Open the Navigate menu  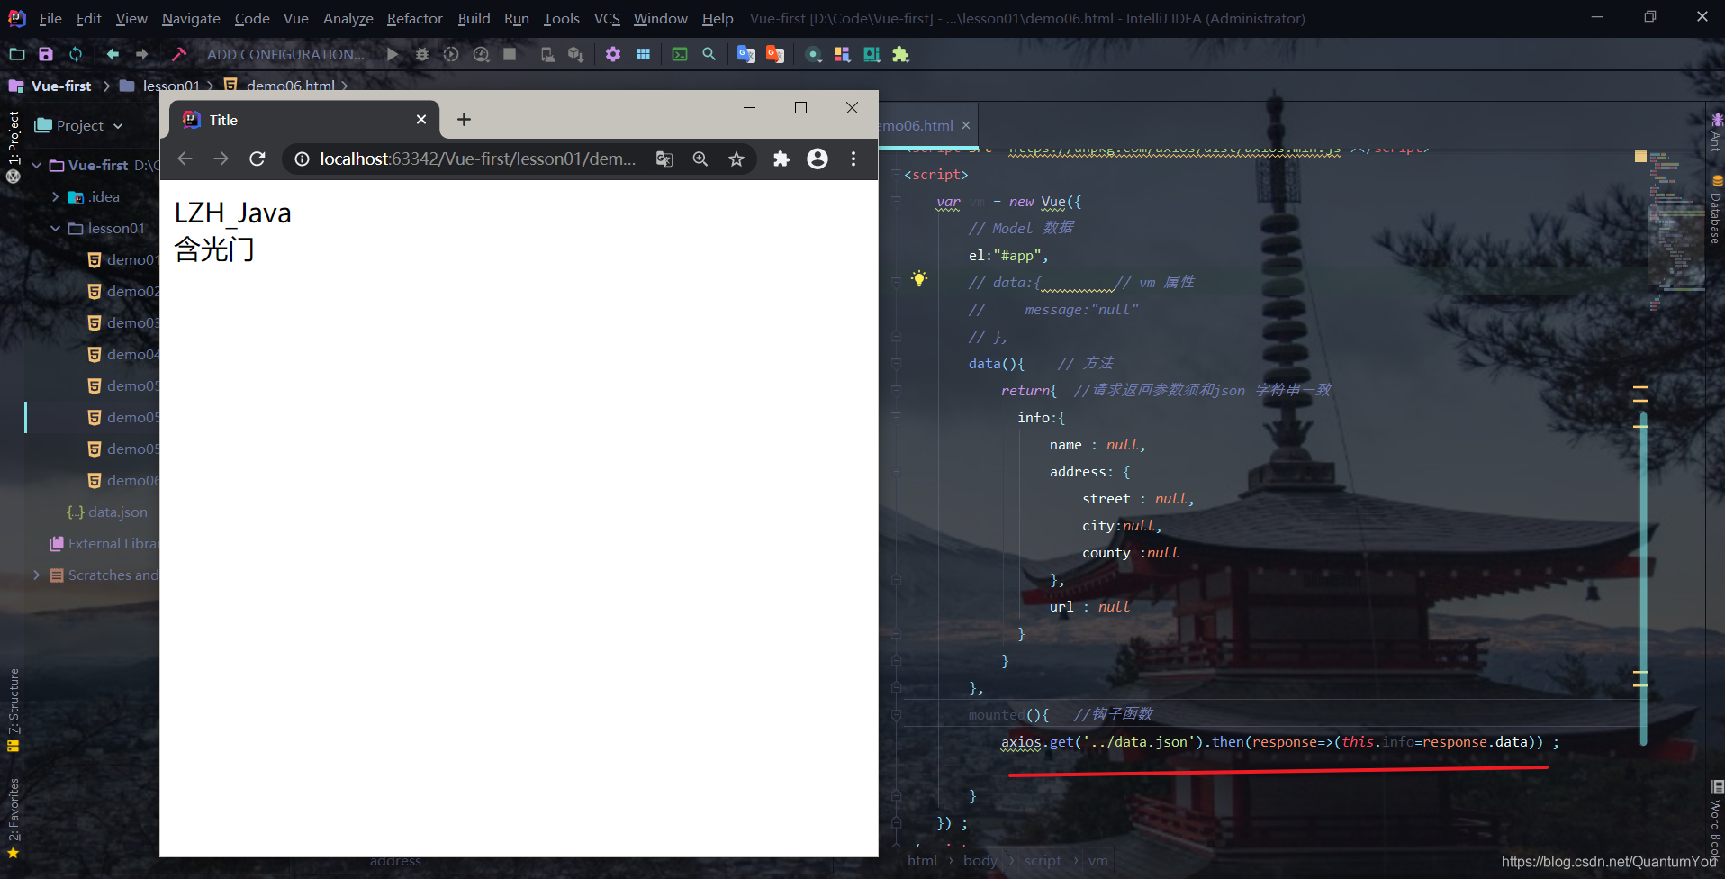pos(191,18)
